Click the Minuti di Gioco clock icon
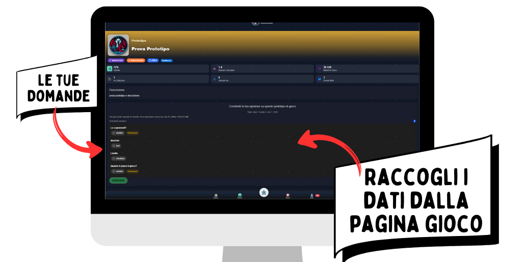This screenshot has width=525, height=262. 319,68
